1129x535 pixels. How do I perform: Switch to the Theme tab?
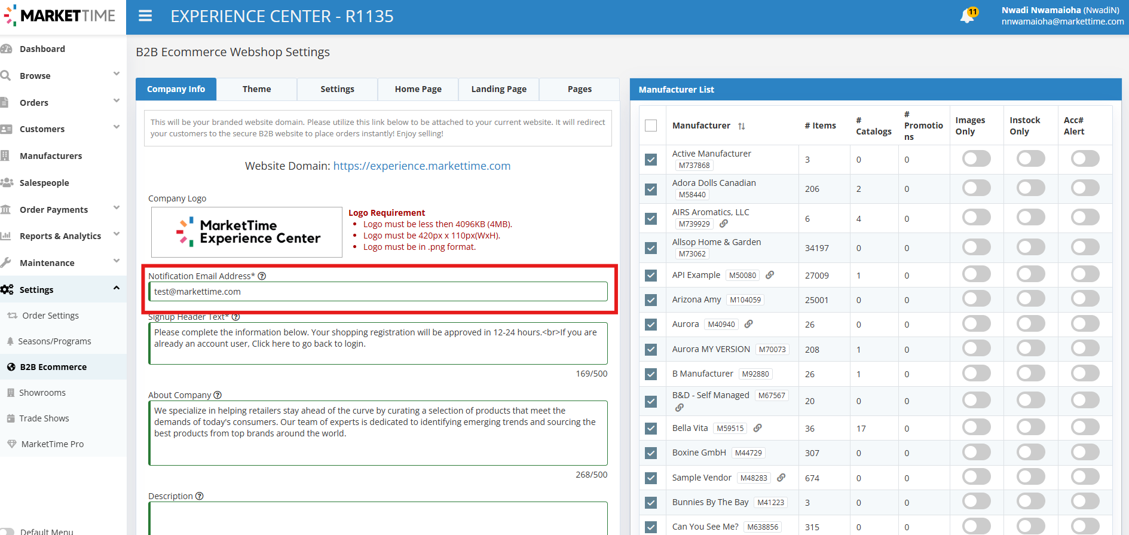(257, 89)
